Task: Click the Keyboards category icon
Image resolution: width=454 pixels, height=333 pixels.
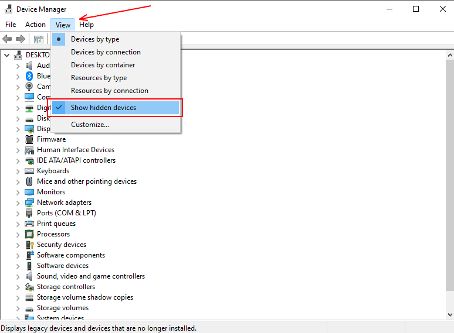Action: click(x=29, y=171)
